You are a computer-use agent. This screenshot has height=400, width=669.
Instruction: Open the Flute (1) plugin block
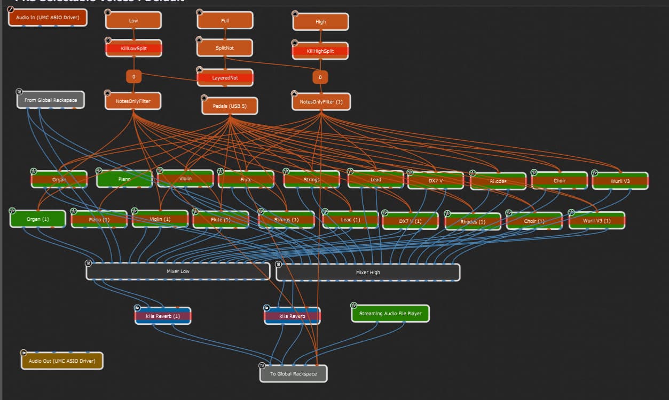tap(221, 220)
